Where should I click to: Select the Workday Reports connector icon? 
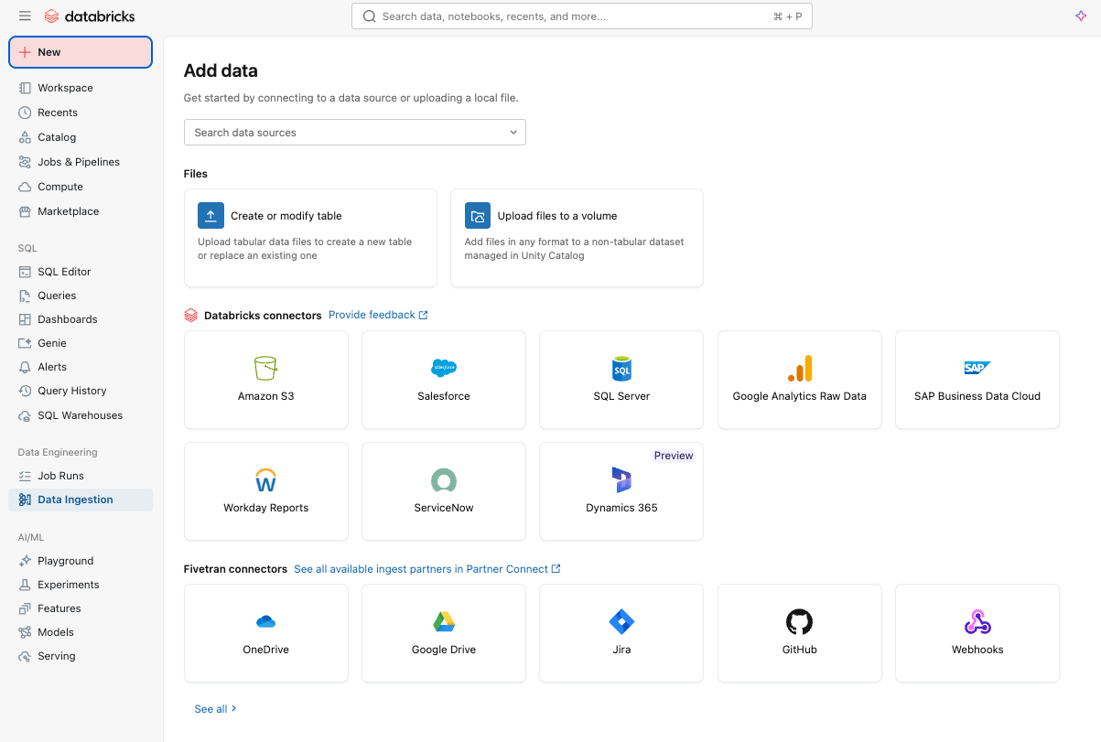pos(265,480)
